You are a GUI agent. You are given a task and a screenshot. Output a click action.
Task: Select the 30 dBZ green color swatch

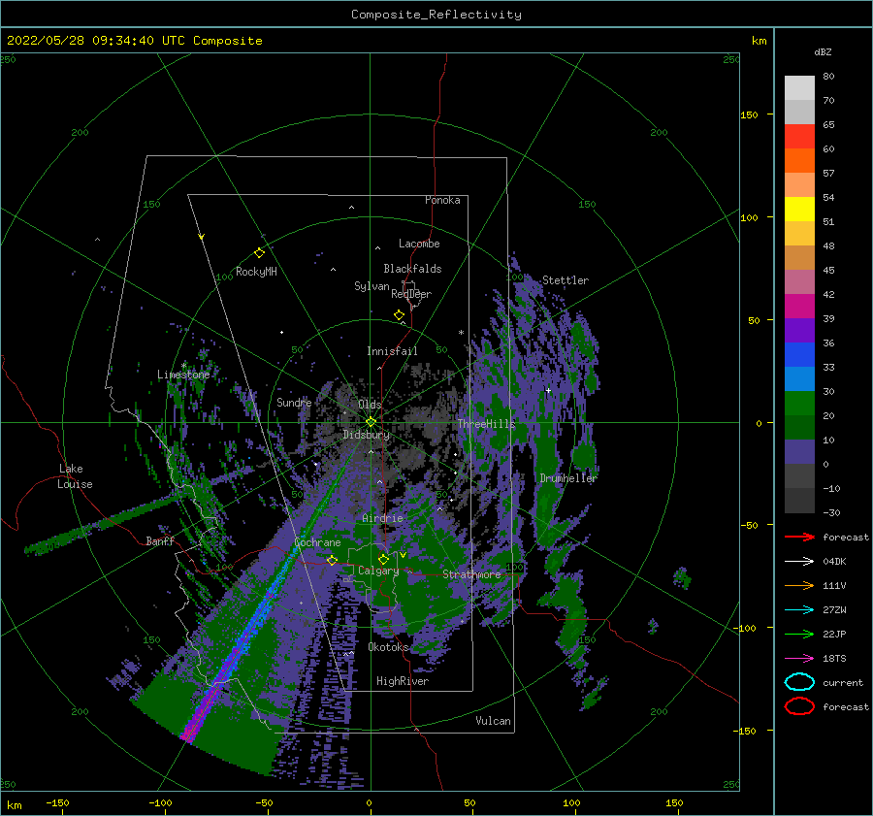click(x=799, y=403)
